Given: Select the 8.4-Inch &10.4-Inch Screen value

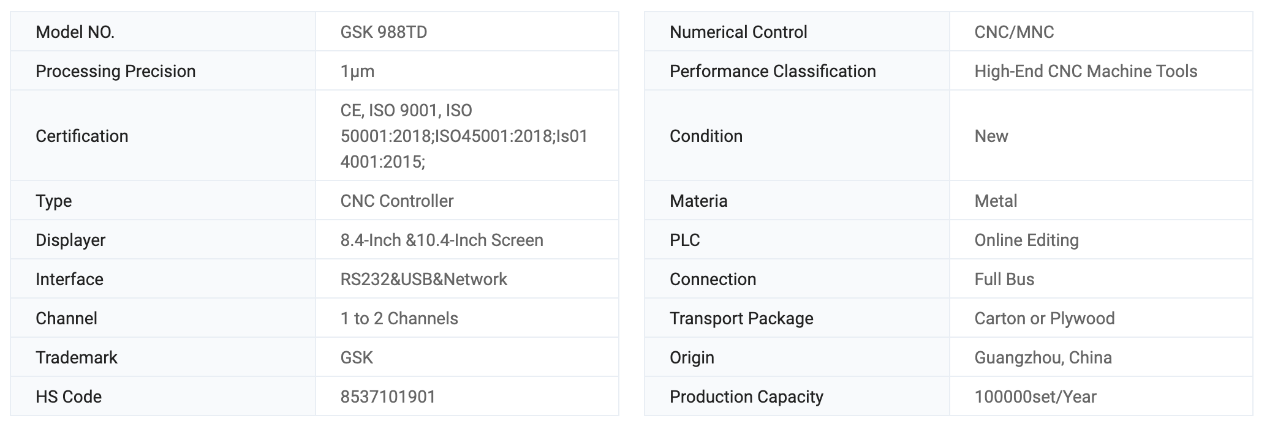Looking at the screenshot, I should [x=441, y=240].
